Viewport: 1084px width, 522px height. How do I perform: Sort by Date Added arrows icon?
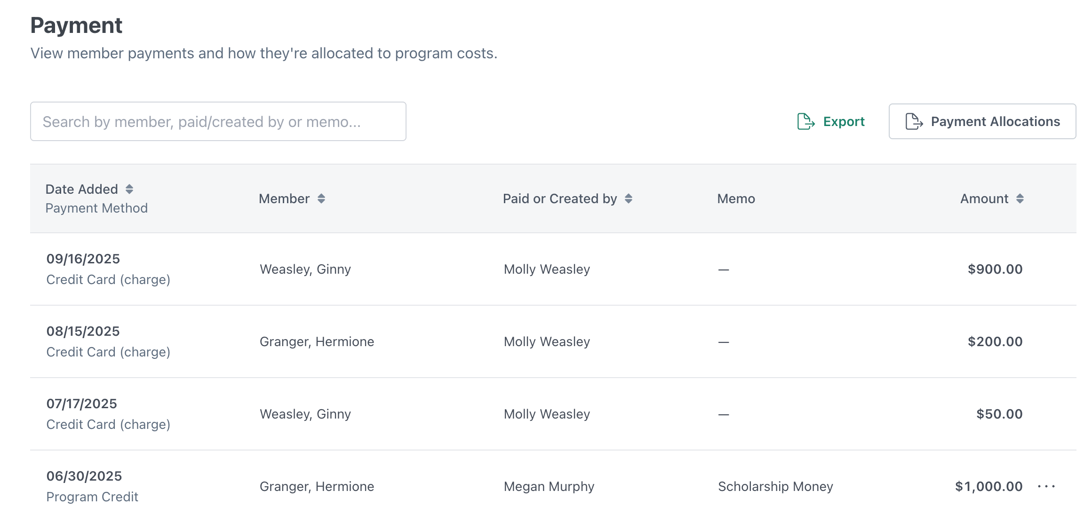tap(129, 189)
